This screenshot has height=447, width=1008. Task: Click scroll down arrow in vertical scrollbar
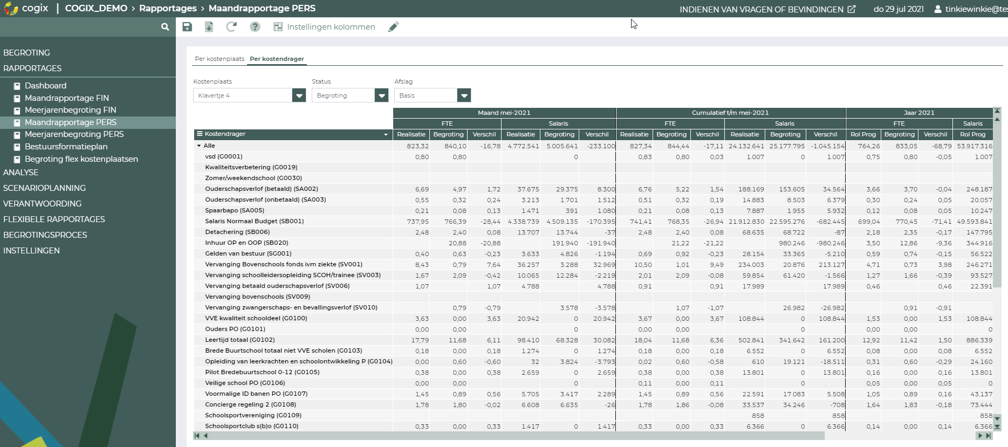(x=997, y=418)
